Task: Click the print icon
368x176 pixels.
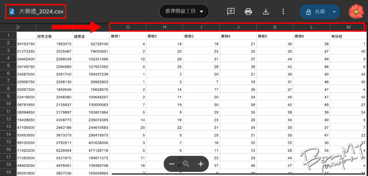Action: pos(248,11)
